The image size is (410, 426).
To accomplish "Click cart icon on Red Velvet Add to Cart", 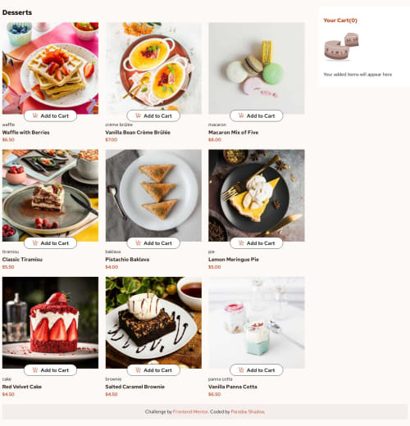I will tap(35, 370).
